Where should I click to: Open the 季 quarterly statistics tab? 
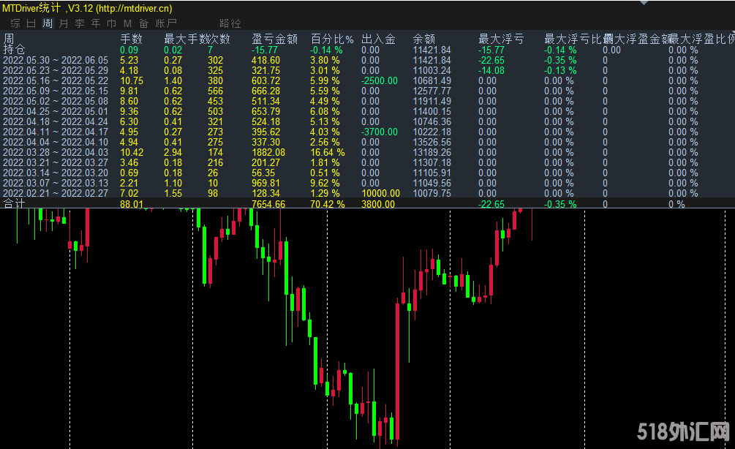click(79, 23)
